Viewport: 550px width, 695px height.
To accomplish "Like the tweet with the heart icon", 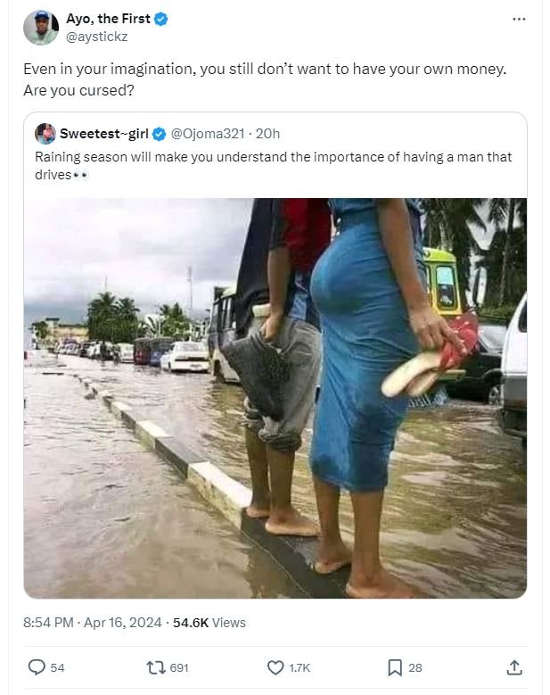I will click(x=275, y=666).
